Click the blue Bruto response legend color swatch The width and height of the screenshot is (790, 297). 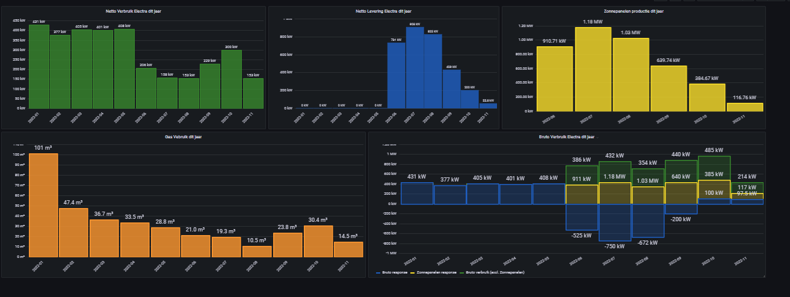click(x=379, y=272)
